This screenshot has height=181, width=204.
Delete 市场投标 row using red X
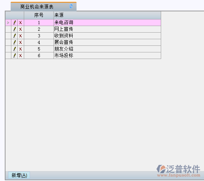(x=21, y=56)
